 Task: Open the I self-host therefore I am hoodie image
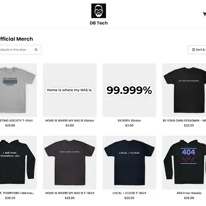18,163
